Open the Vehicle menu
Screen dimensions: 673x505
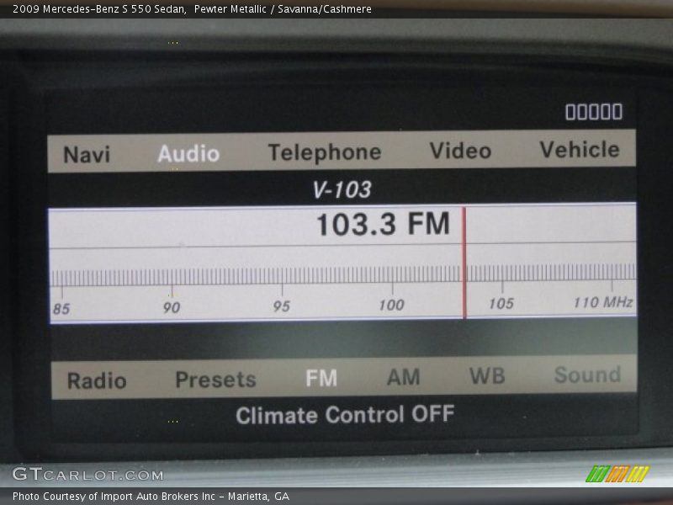(x=580, y=150)
